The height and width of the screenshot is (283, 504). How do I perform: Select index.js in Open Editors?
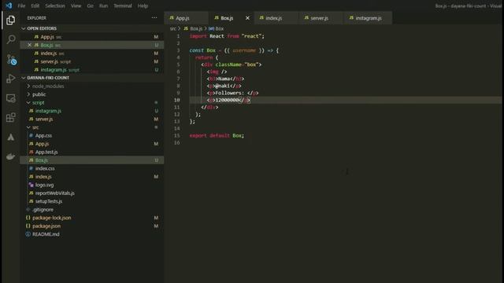tap(92, 53)
